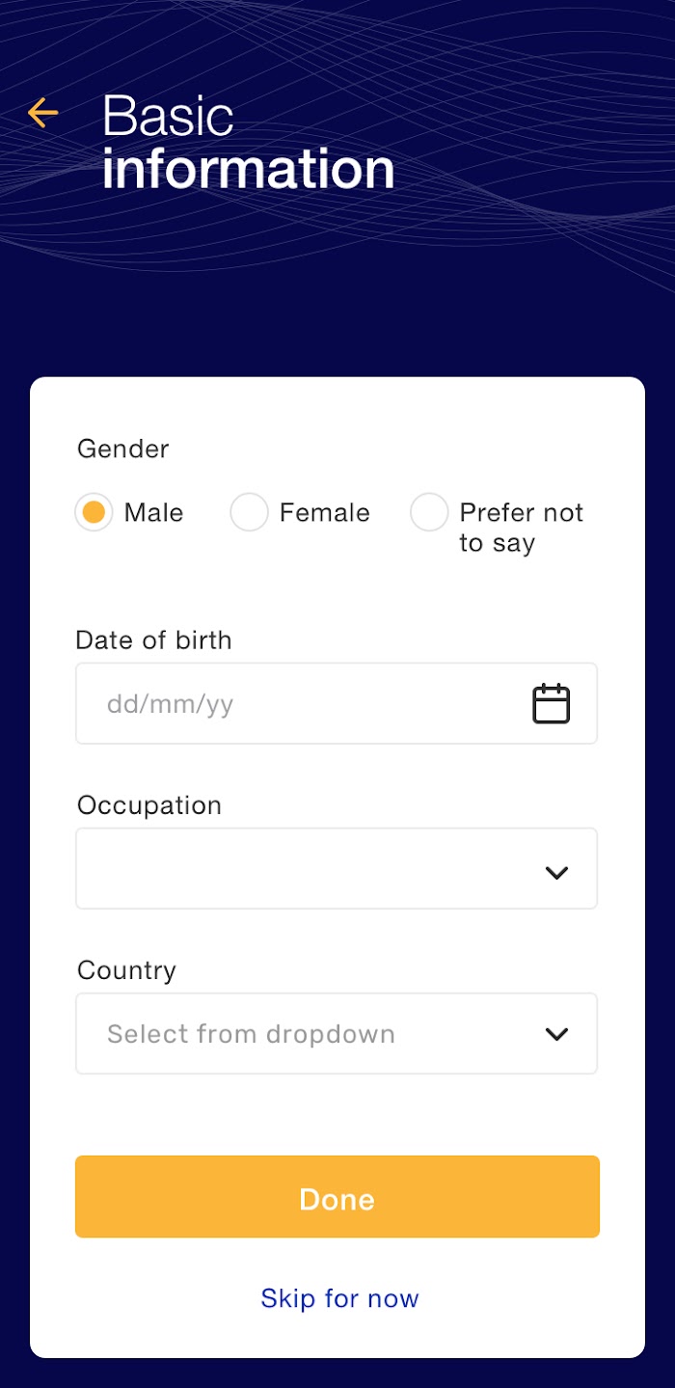Choose the Female gender option
This screenshot has height=1388, width=675.
(249, 512)
